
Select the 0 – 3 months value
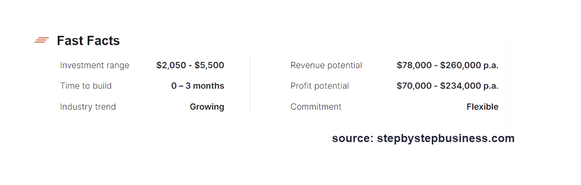(x=198, y=86)
